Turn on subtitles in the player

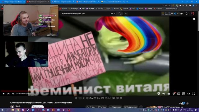169,94
